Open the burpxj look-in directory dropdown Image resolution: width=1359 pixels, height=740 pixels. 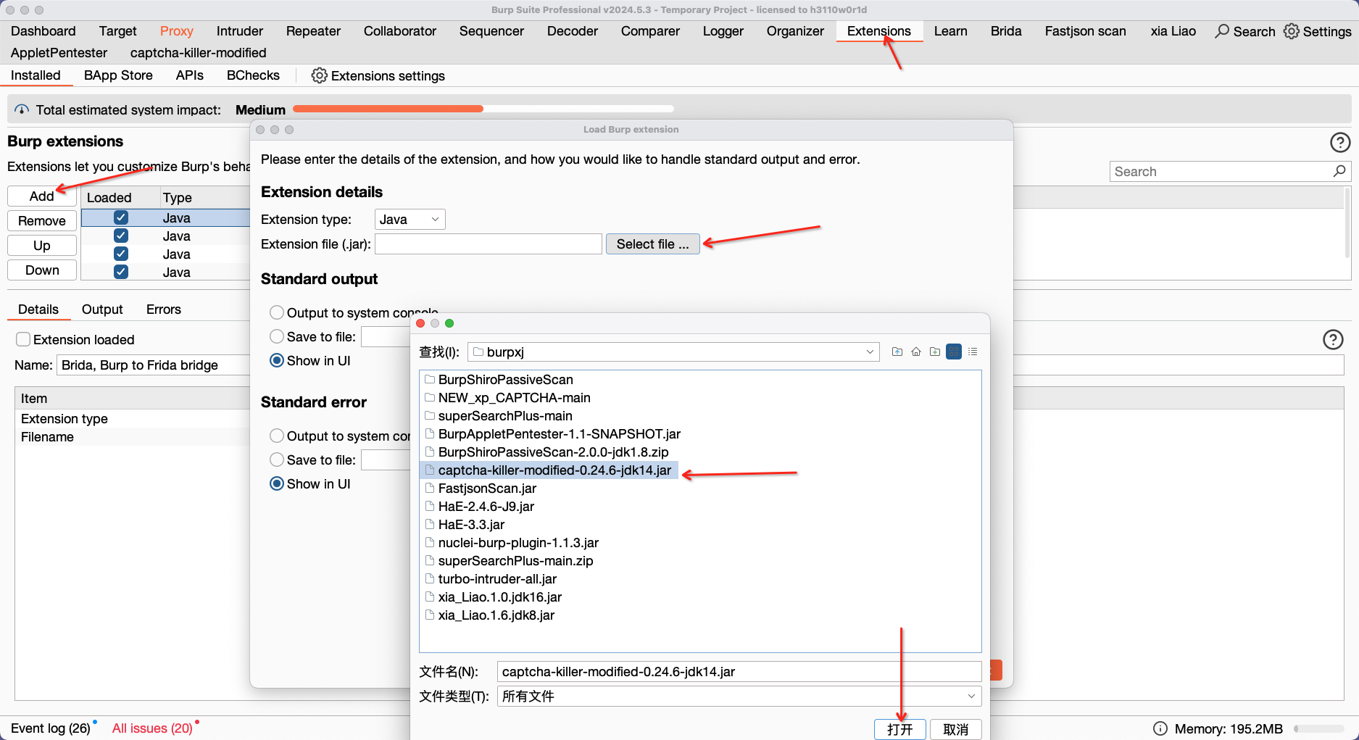point(673,352)
